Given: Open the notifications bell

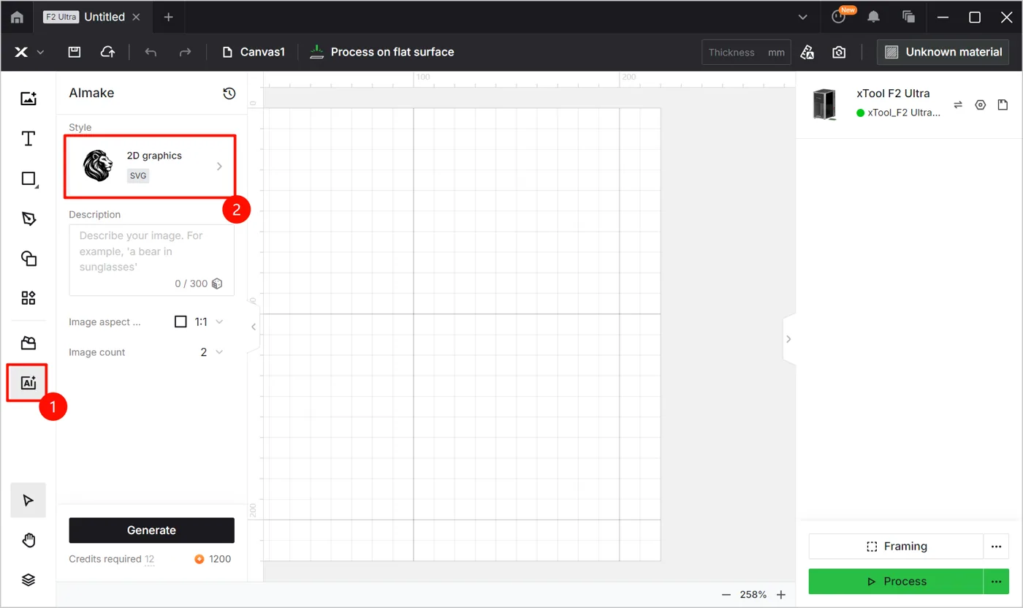Looking at the screenshot, I should coord(873,17).
